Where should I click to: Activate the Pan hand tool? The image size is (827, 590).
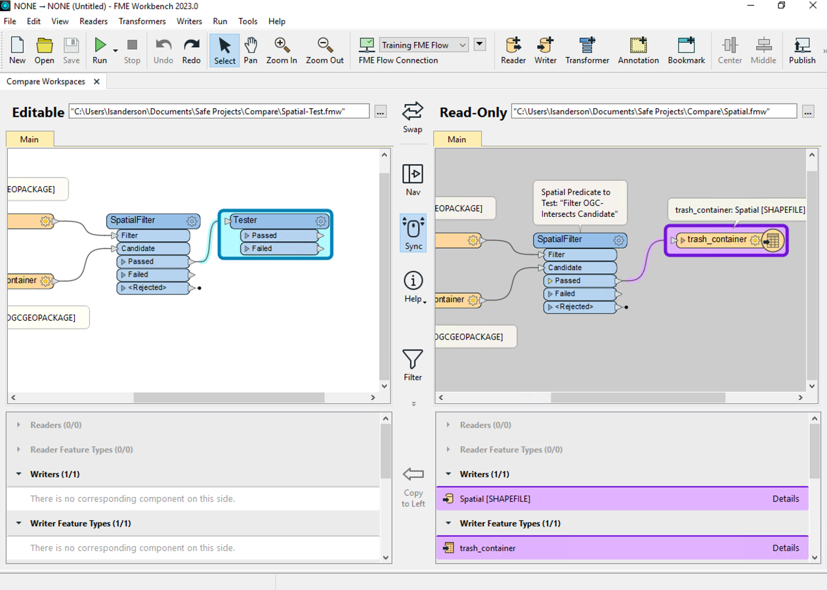tap(251, 50)
